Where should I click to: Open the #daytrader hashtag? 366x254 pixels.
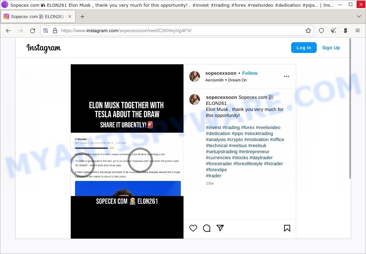click(261, 158)
